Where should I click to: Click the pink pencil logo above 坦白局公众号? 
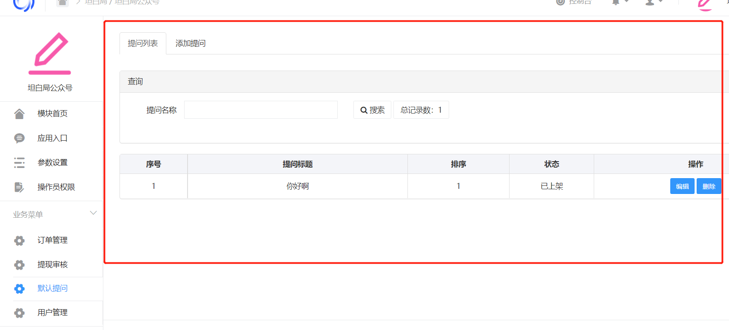click(50, 54)
